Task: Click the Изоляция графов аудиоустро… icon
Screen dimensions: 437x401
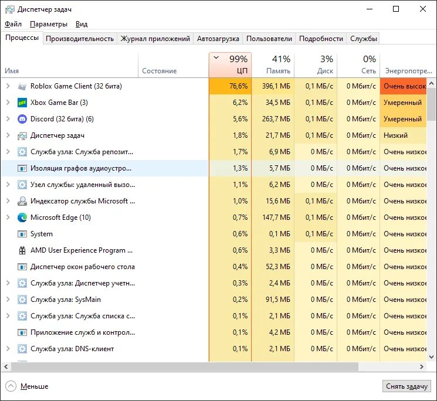Action: point(22,168)
